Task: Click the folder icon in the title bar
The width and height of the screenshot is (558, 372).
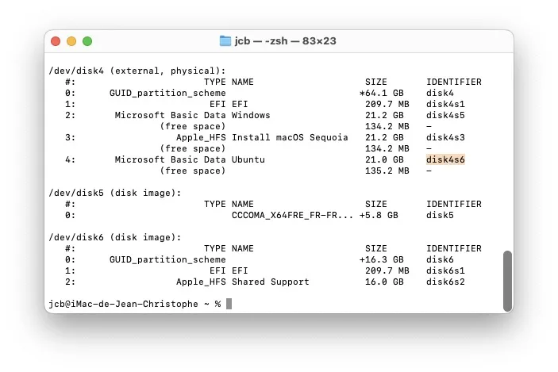Action: tap(225, 41)
